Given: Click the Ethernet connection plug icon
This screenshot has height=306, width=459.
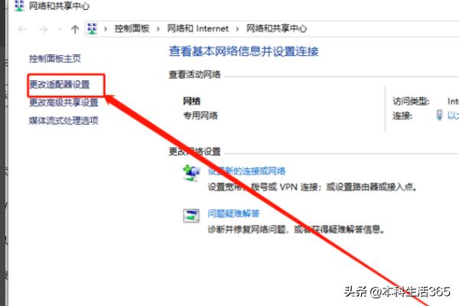Looking at the screenshot, I should [439, 115].
